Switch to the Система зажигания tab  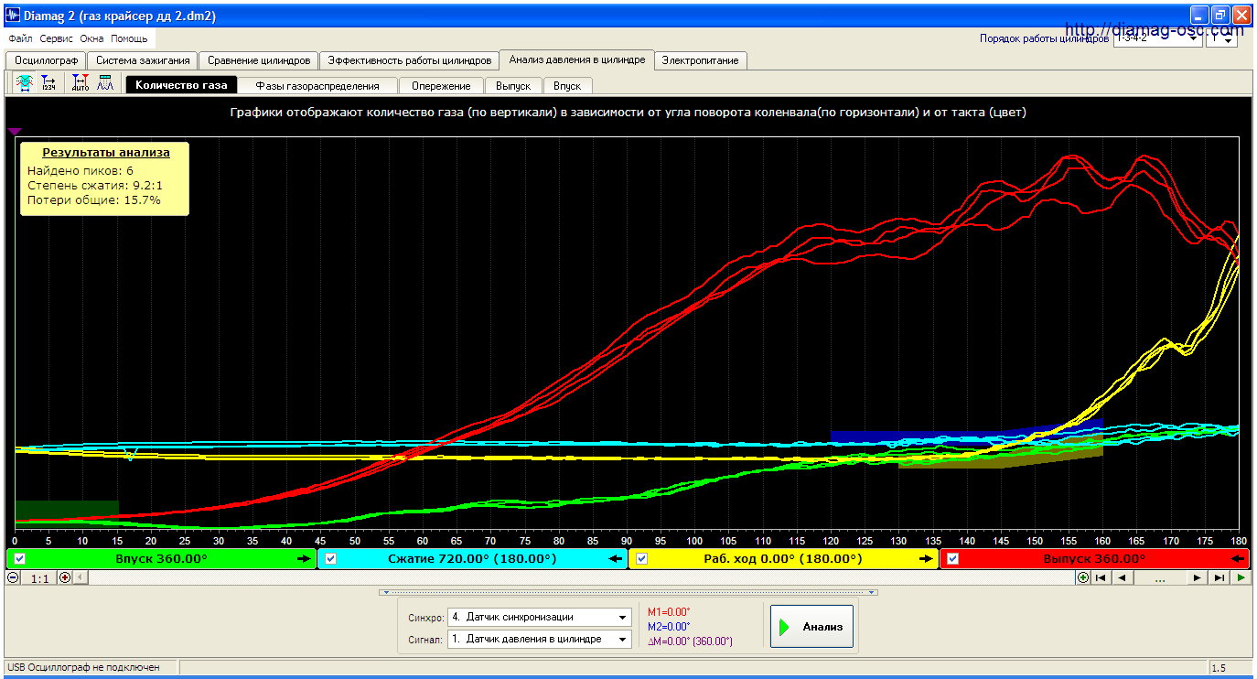(x=142, y=60)
